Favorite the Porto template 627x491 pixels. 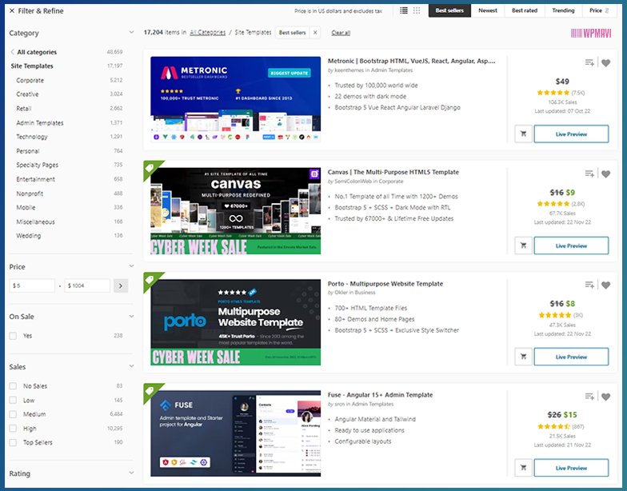click(606, 285)
